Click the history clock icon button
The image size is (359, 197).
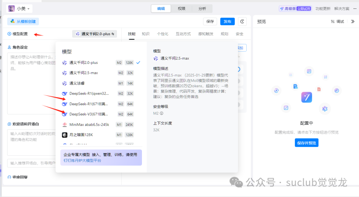click(242, 22)
